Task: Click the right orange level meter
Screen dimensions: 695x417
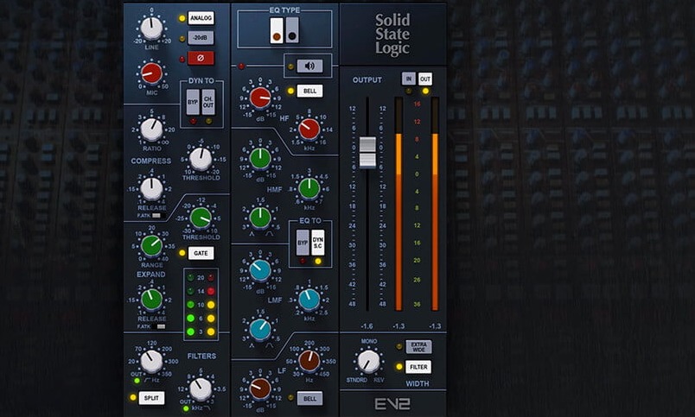Action: [435, 204]
